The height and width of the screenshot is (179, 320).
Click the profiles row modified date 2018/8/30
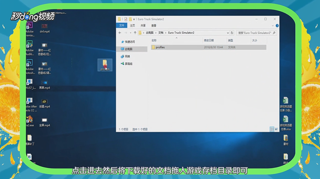pos(213,47)
